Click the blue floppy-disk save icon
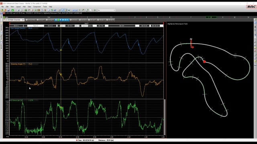 point(8,10)
